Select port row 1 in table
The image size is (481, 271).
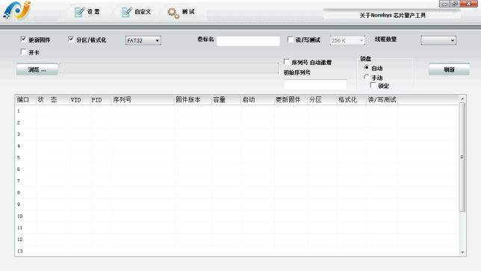point(237,111)
